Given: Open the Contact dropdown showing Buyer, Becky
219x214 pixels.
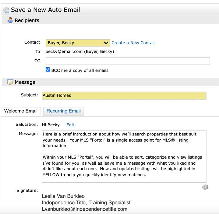Looking at the screenshot, I should click(x=78, y=43).
